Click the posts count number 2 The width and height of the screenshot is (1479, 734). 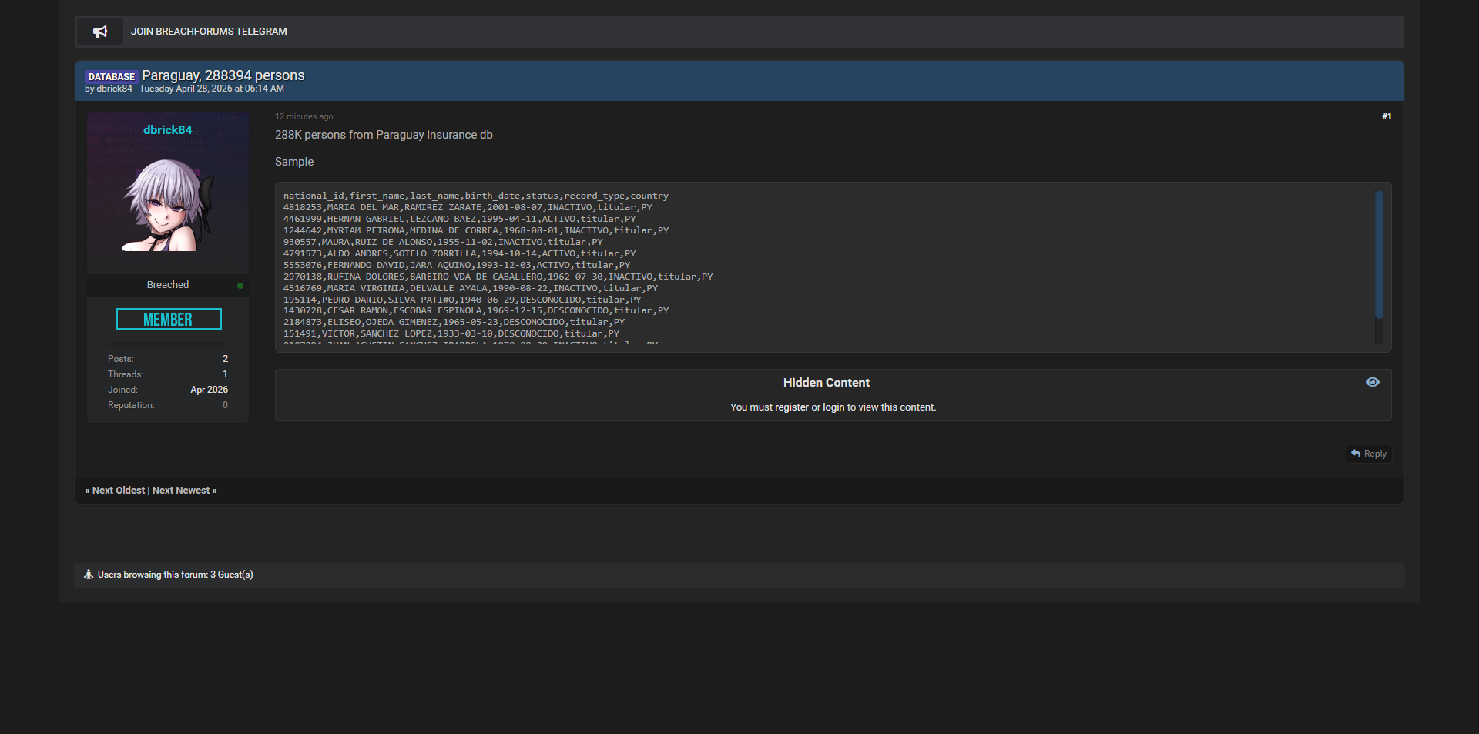click(x=225, y=359)
